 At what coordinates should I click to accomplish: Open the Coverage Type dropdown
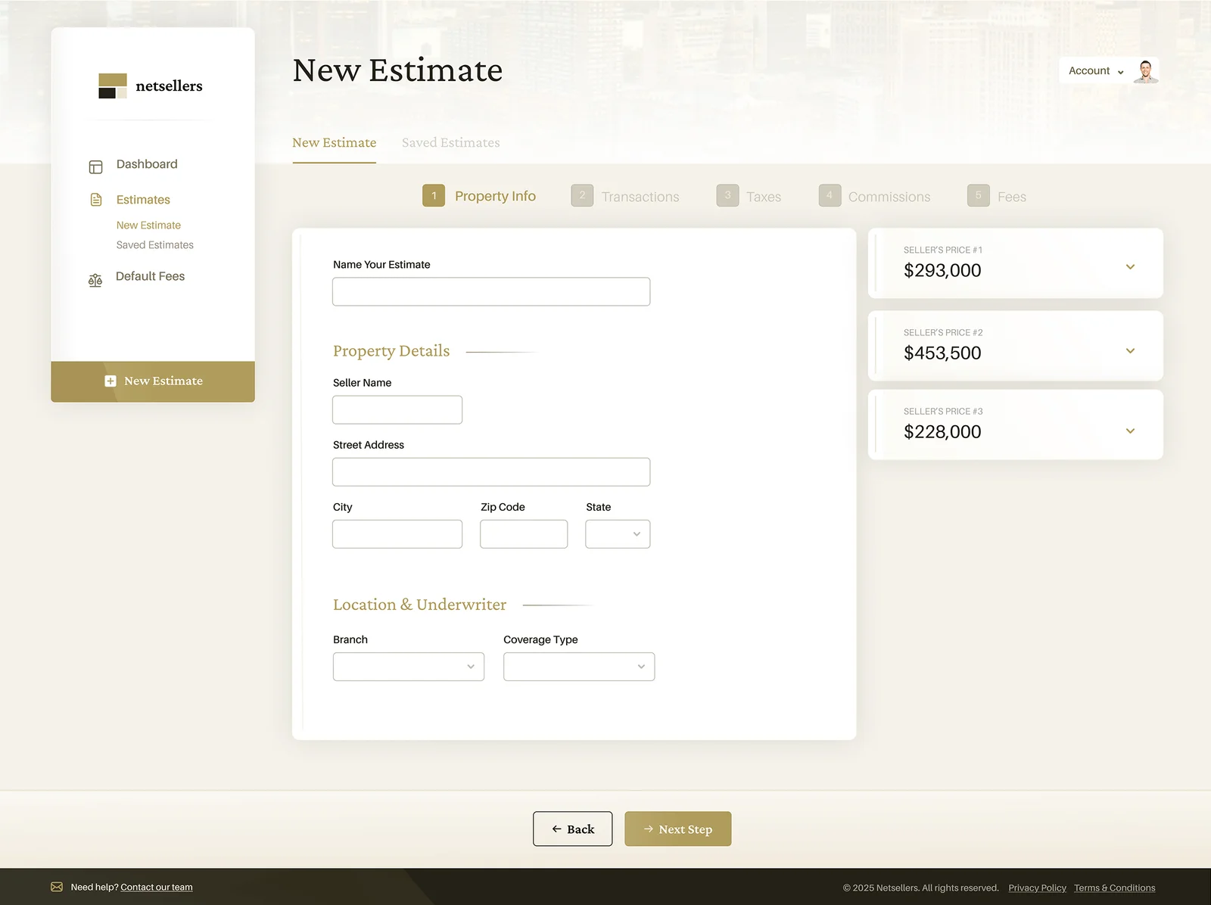pos(578,667)
